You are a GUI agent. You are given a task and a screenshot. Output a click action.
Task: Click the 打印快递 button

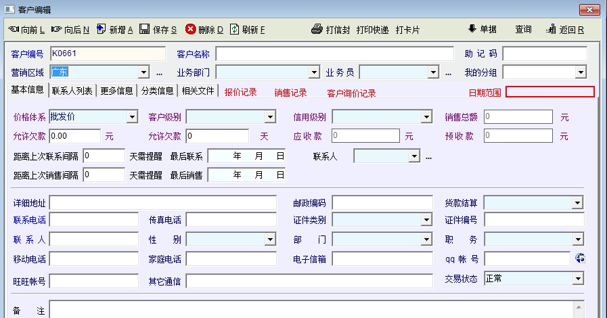pyautogui.click(x=372, y=30)
